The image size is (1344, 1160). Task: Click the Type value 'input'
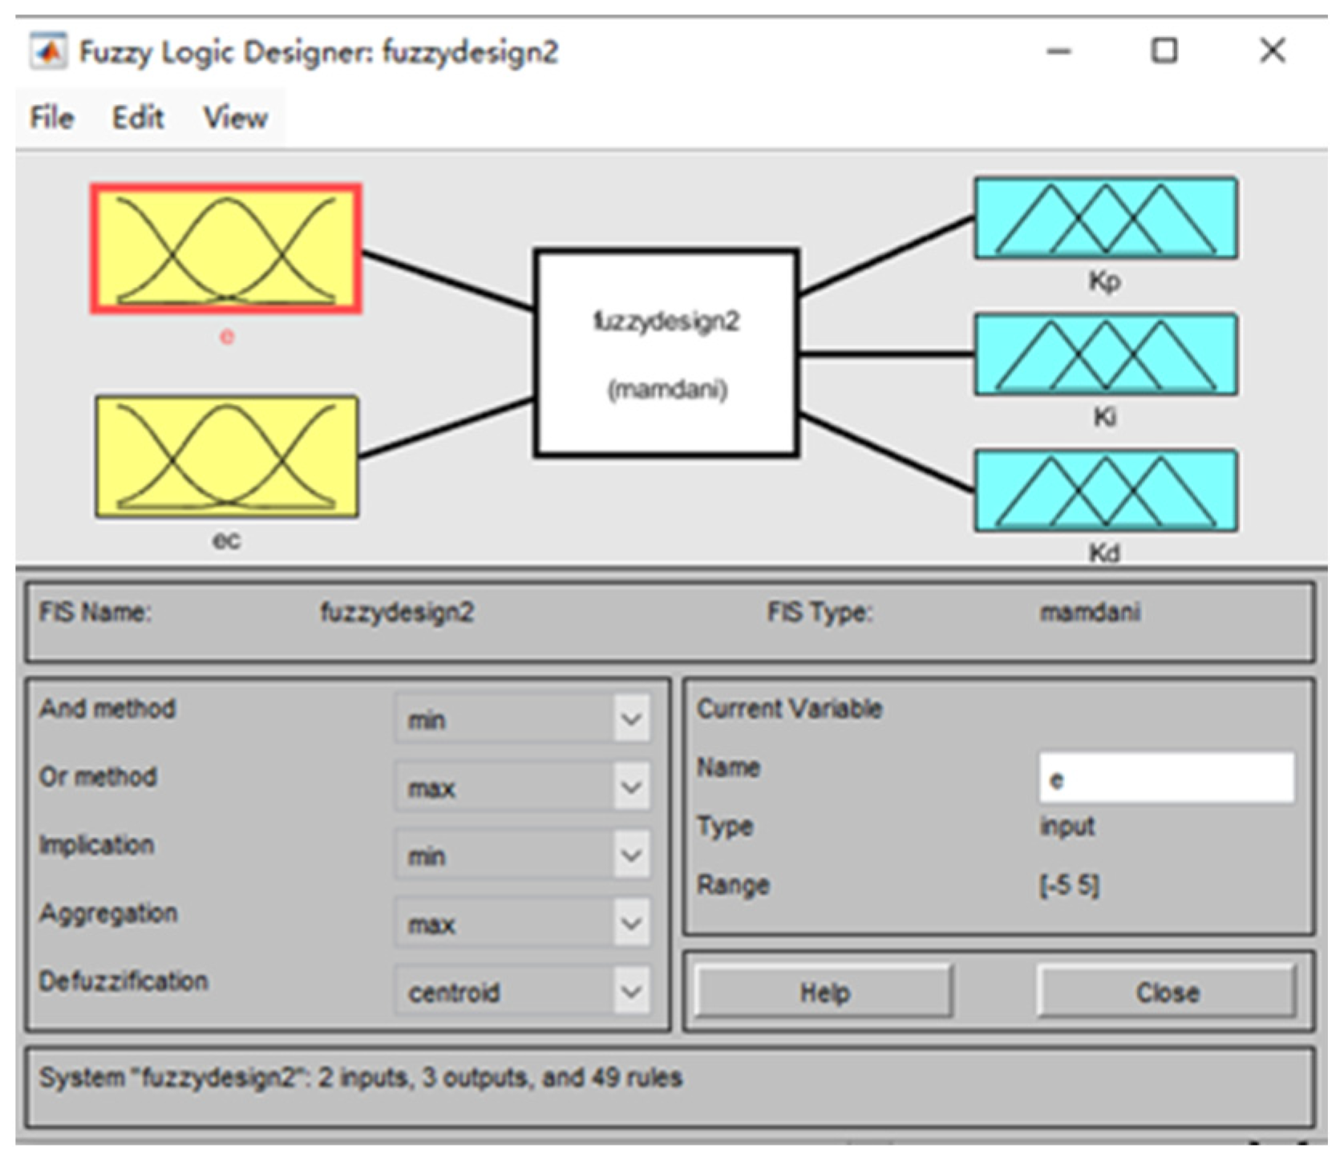click(x=1067, y=827)
